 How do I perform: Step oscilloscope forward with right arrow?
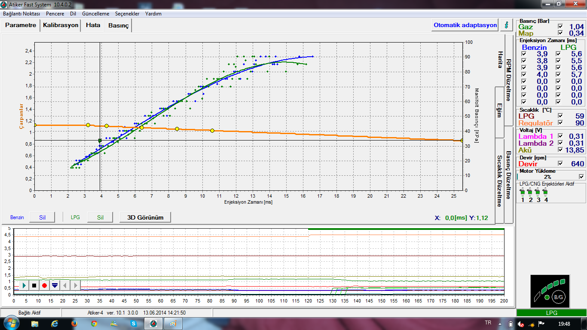pos(75,285)
